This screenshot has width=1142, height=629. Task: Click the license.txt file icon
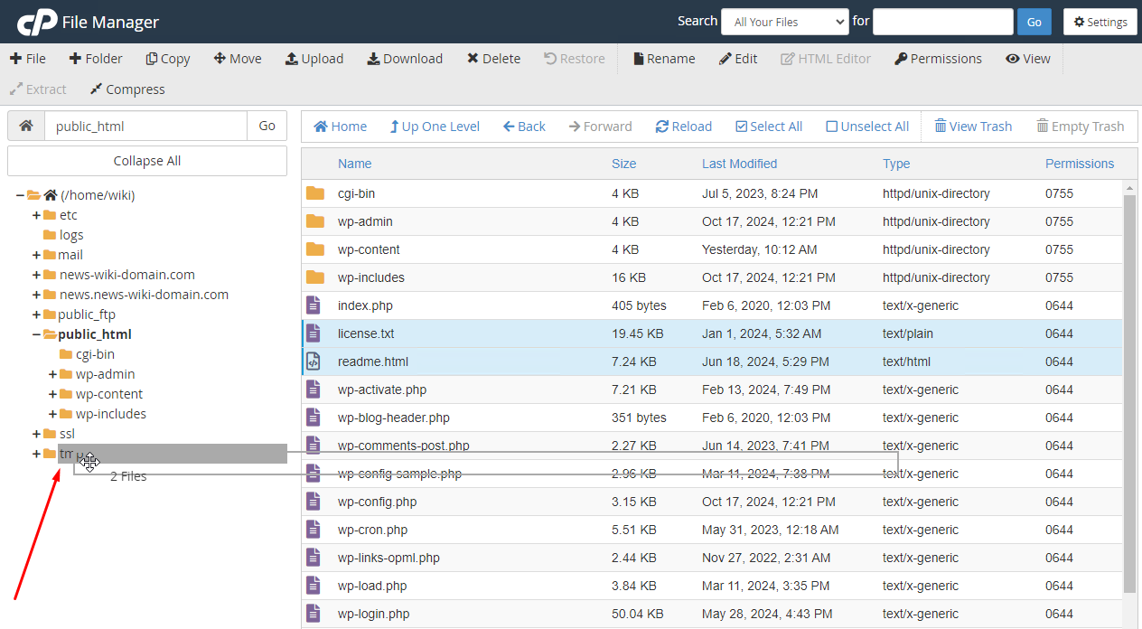(314, 333)
